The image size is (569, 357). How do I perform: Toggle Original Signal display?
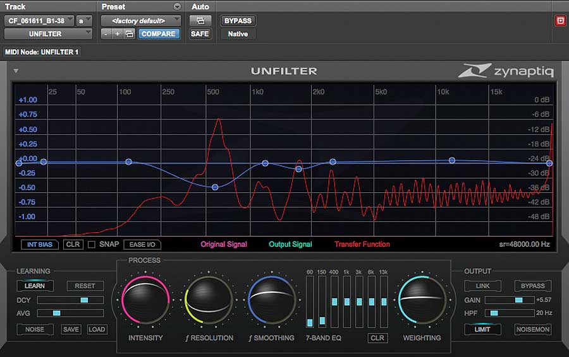[224, 244]
